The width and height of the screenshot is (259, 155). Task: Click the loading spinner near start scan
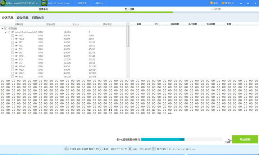click(228, 141)
